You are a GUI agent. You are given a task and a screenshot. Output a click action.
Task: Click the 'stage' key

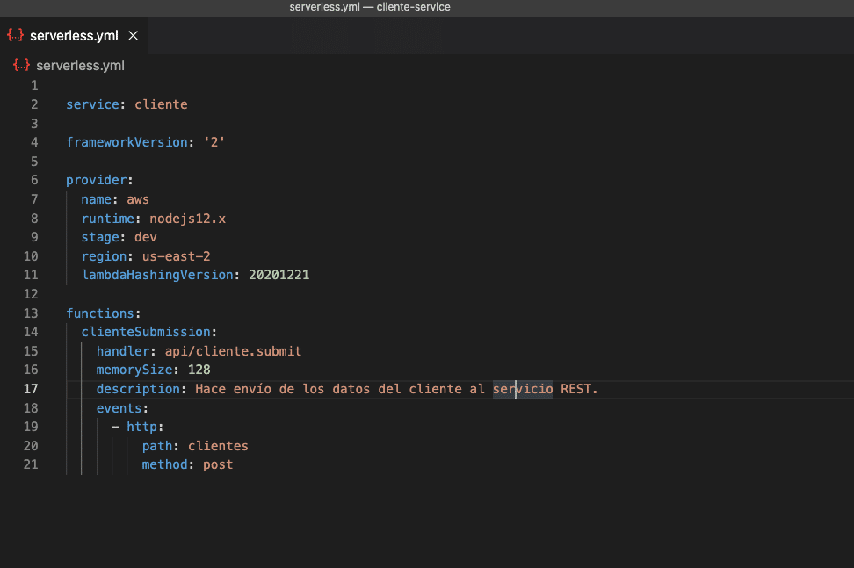[x=100, y=237]
